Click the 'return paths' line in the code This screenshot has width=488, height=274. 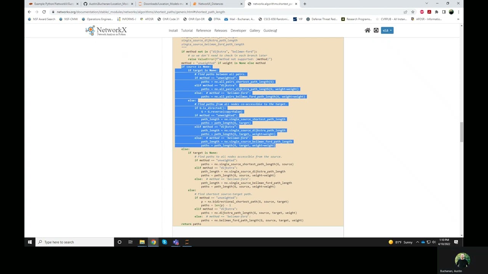(191, 224)
